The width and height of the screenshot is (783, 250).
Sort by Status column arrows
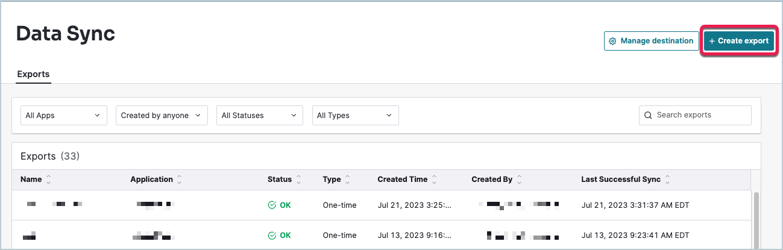point(298,180)
